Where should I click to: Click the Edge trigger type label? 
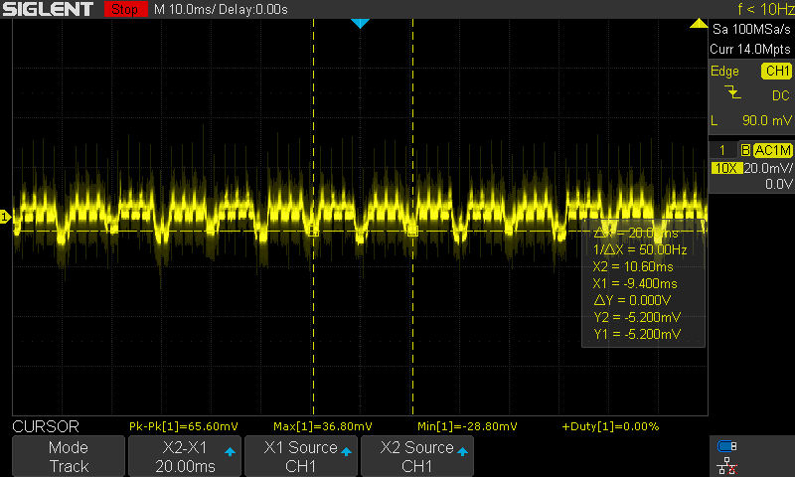coord(724,72)
